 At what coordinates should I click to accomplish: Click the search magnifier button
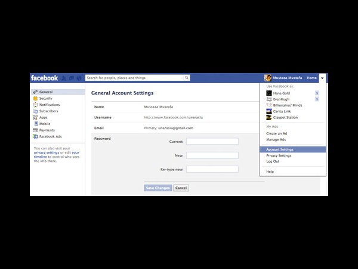[x=187, y=78]
